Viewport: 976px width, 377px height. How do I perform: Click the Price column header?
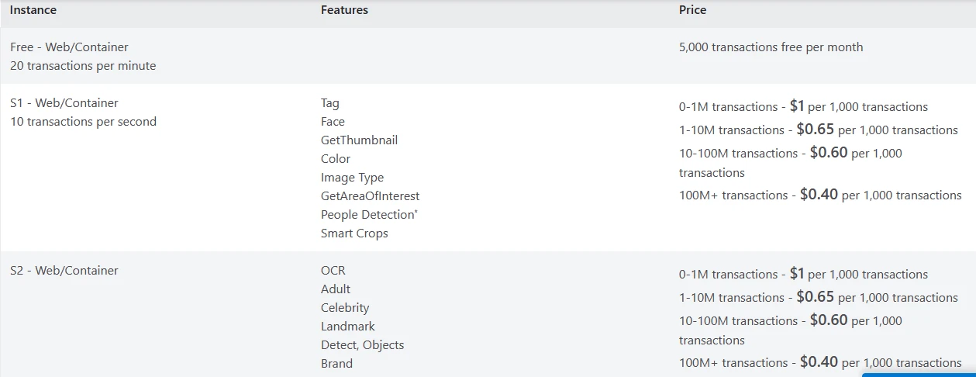pos(692,10)
